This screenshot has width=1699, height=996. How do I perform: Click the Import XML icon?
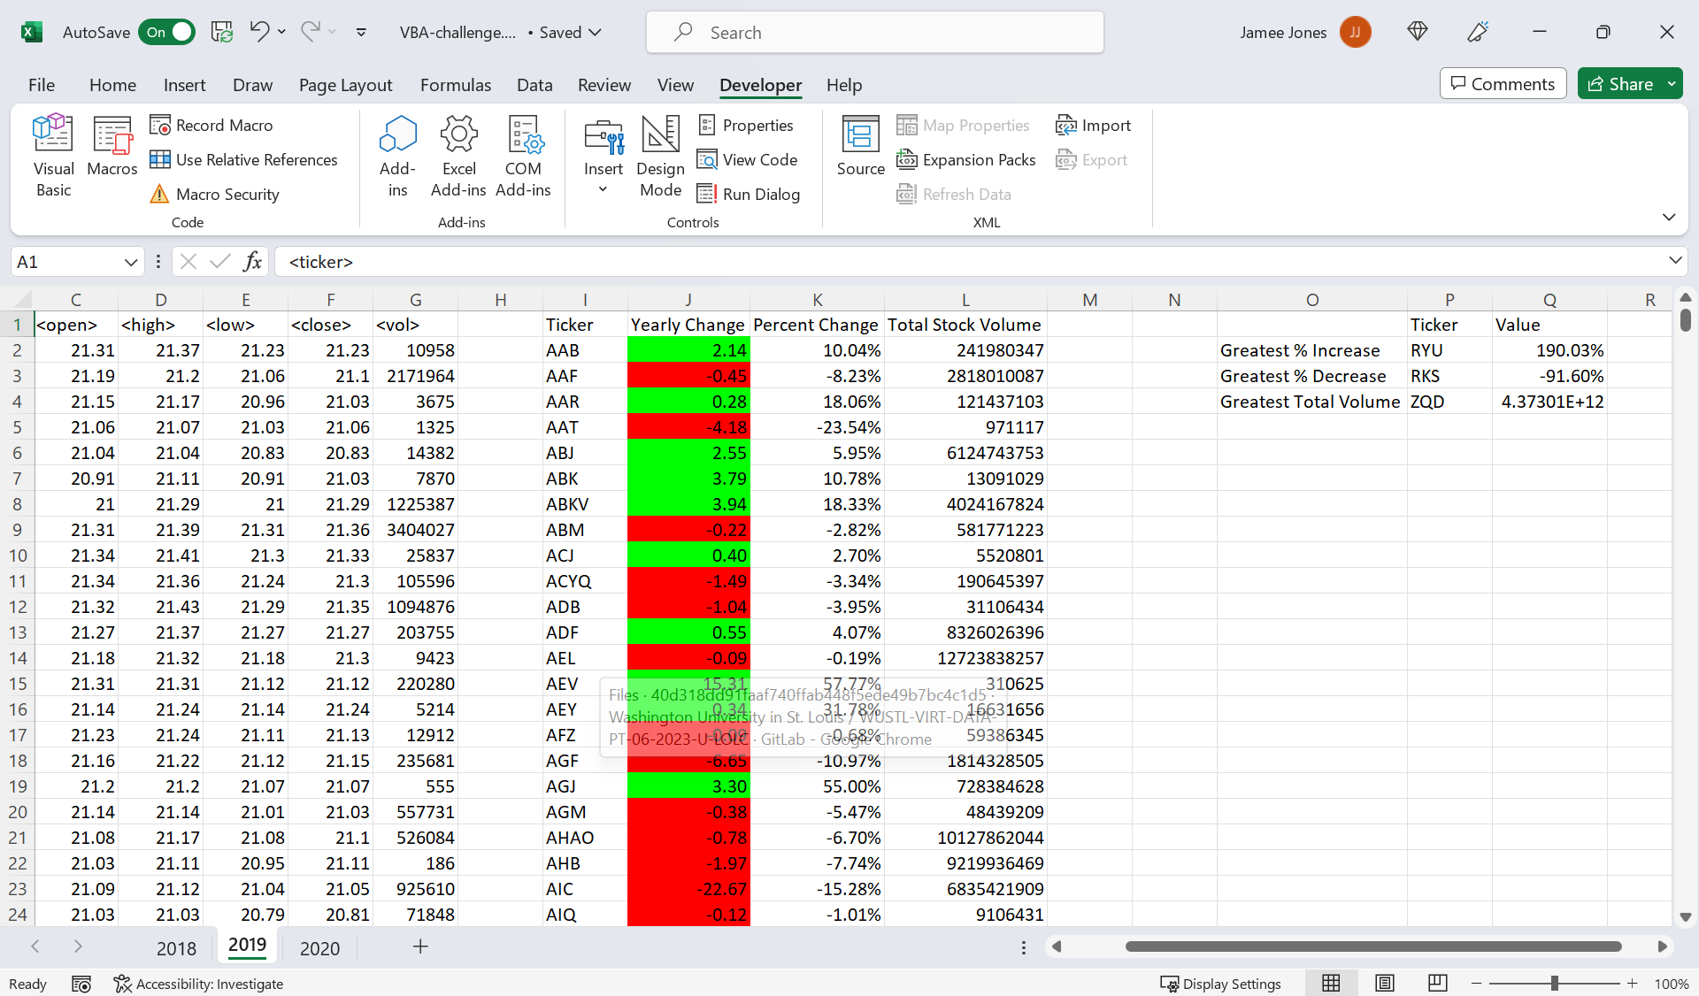[x=1094, y=125]
